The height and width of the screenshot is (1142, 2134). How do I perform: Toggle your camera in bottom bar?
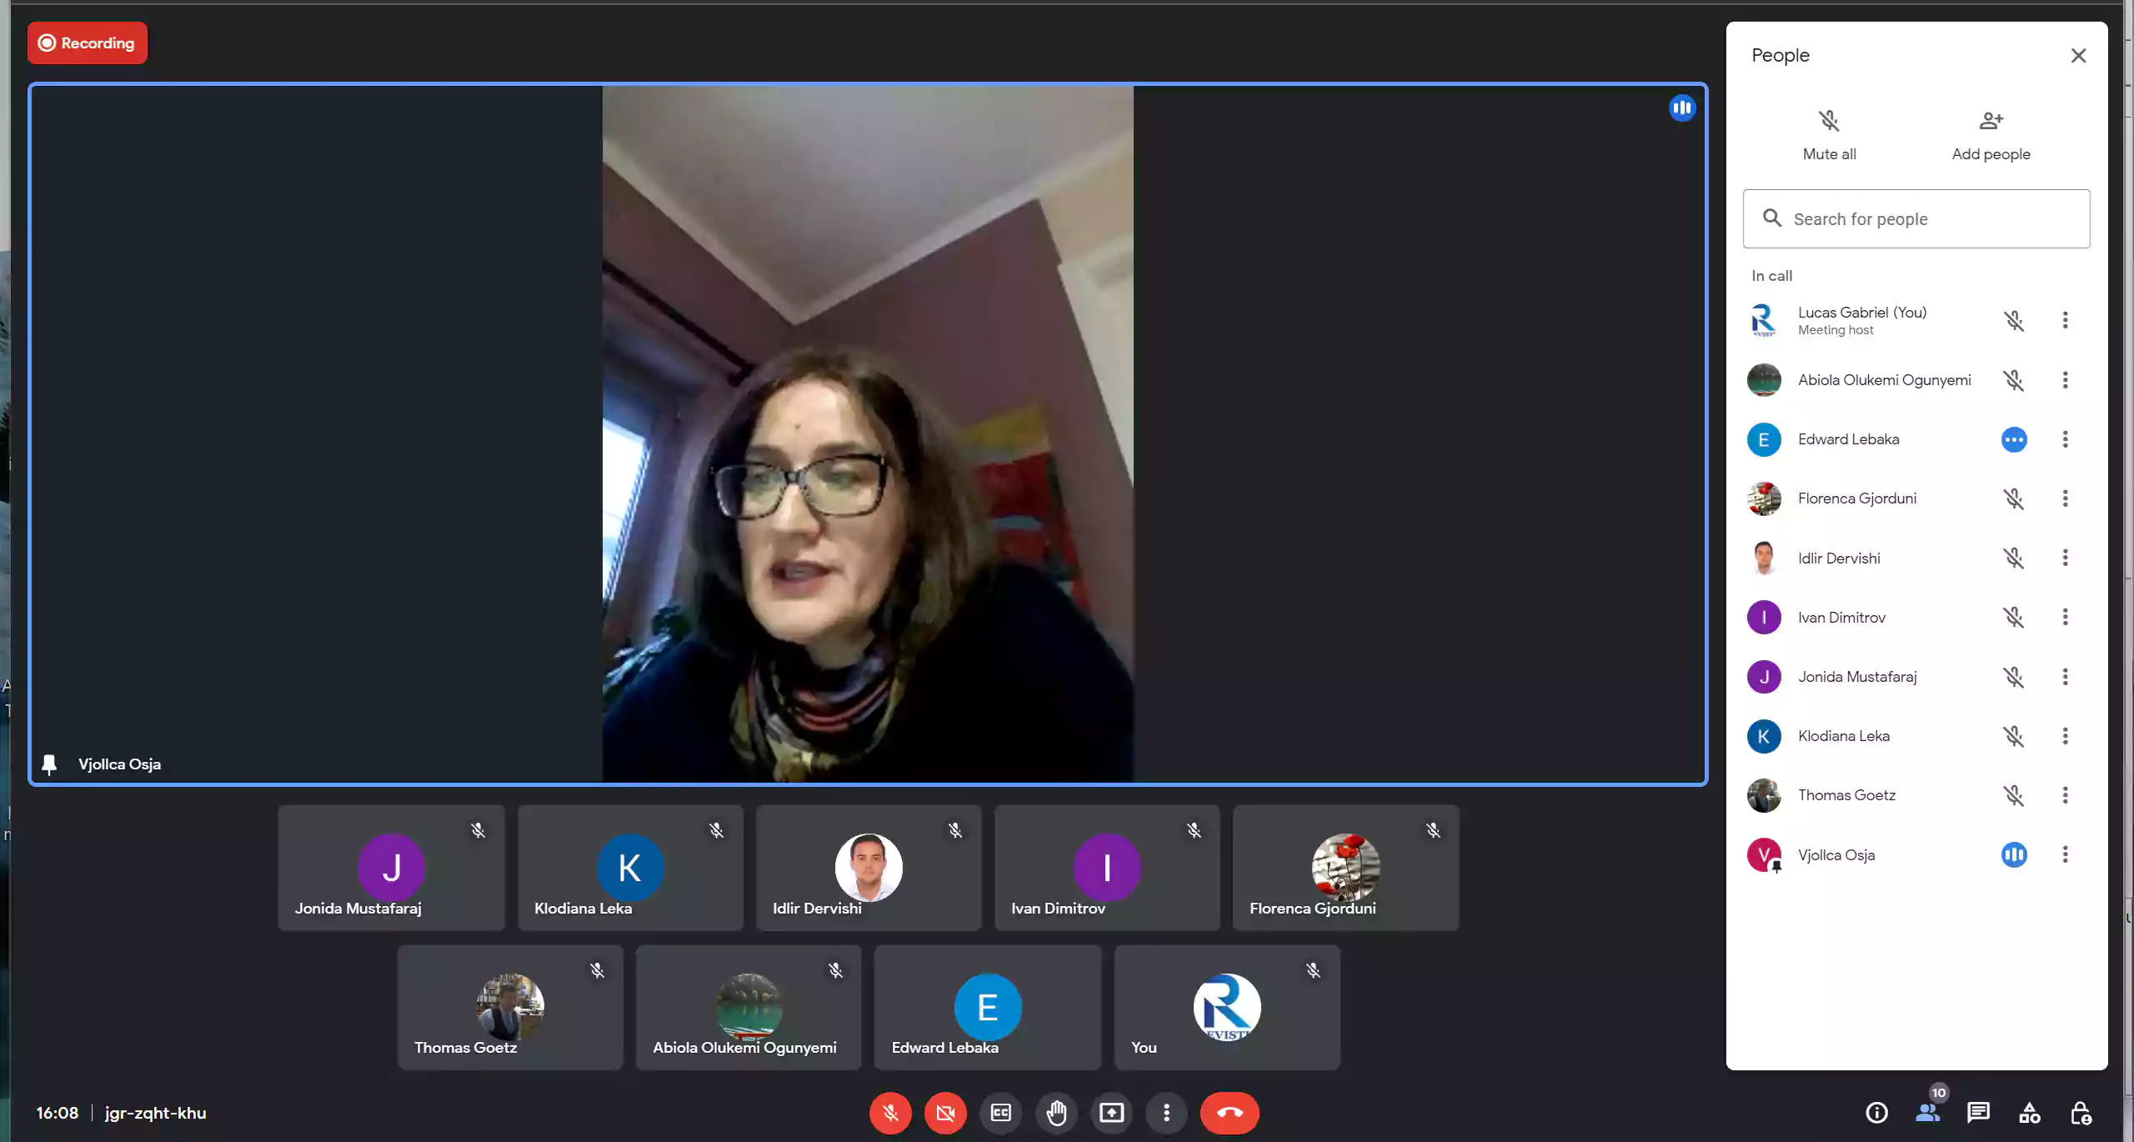[945, 1113]
